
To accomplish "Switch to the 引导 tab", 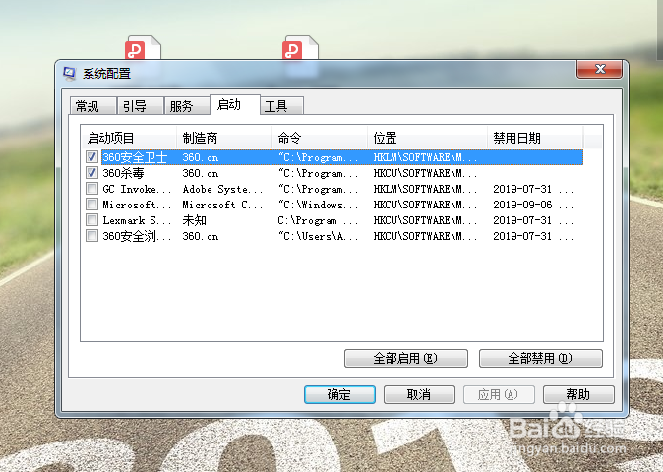I will pos(141,106).
